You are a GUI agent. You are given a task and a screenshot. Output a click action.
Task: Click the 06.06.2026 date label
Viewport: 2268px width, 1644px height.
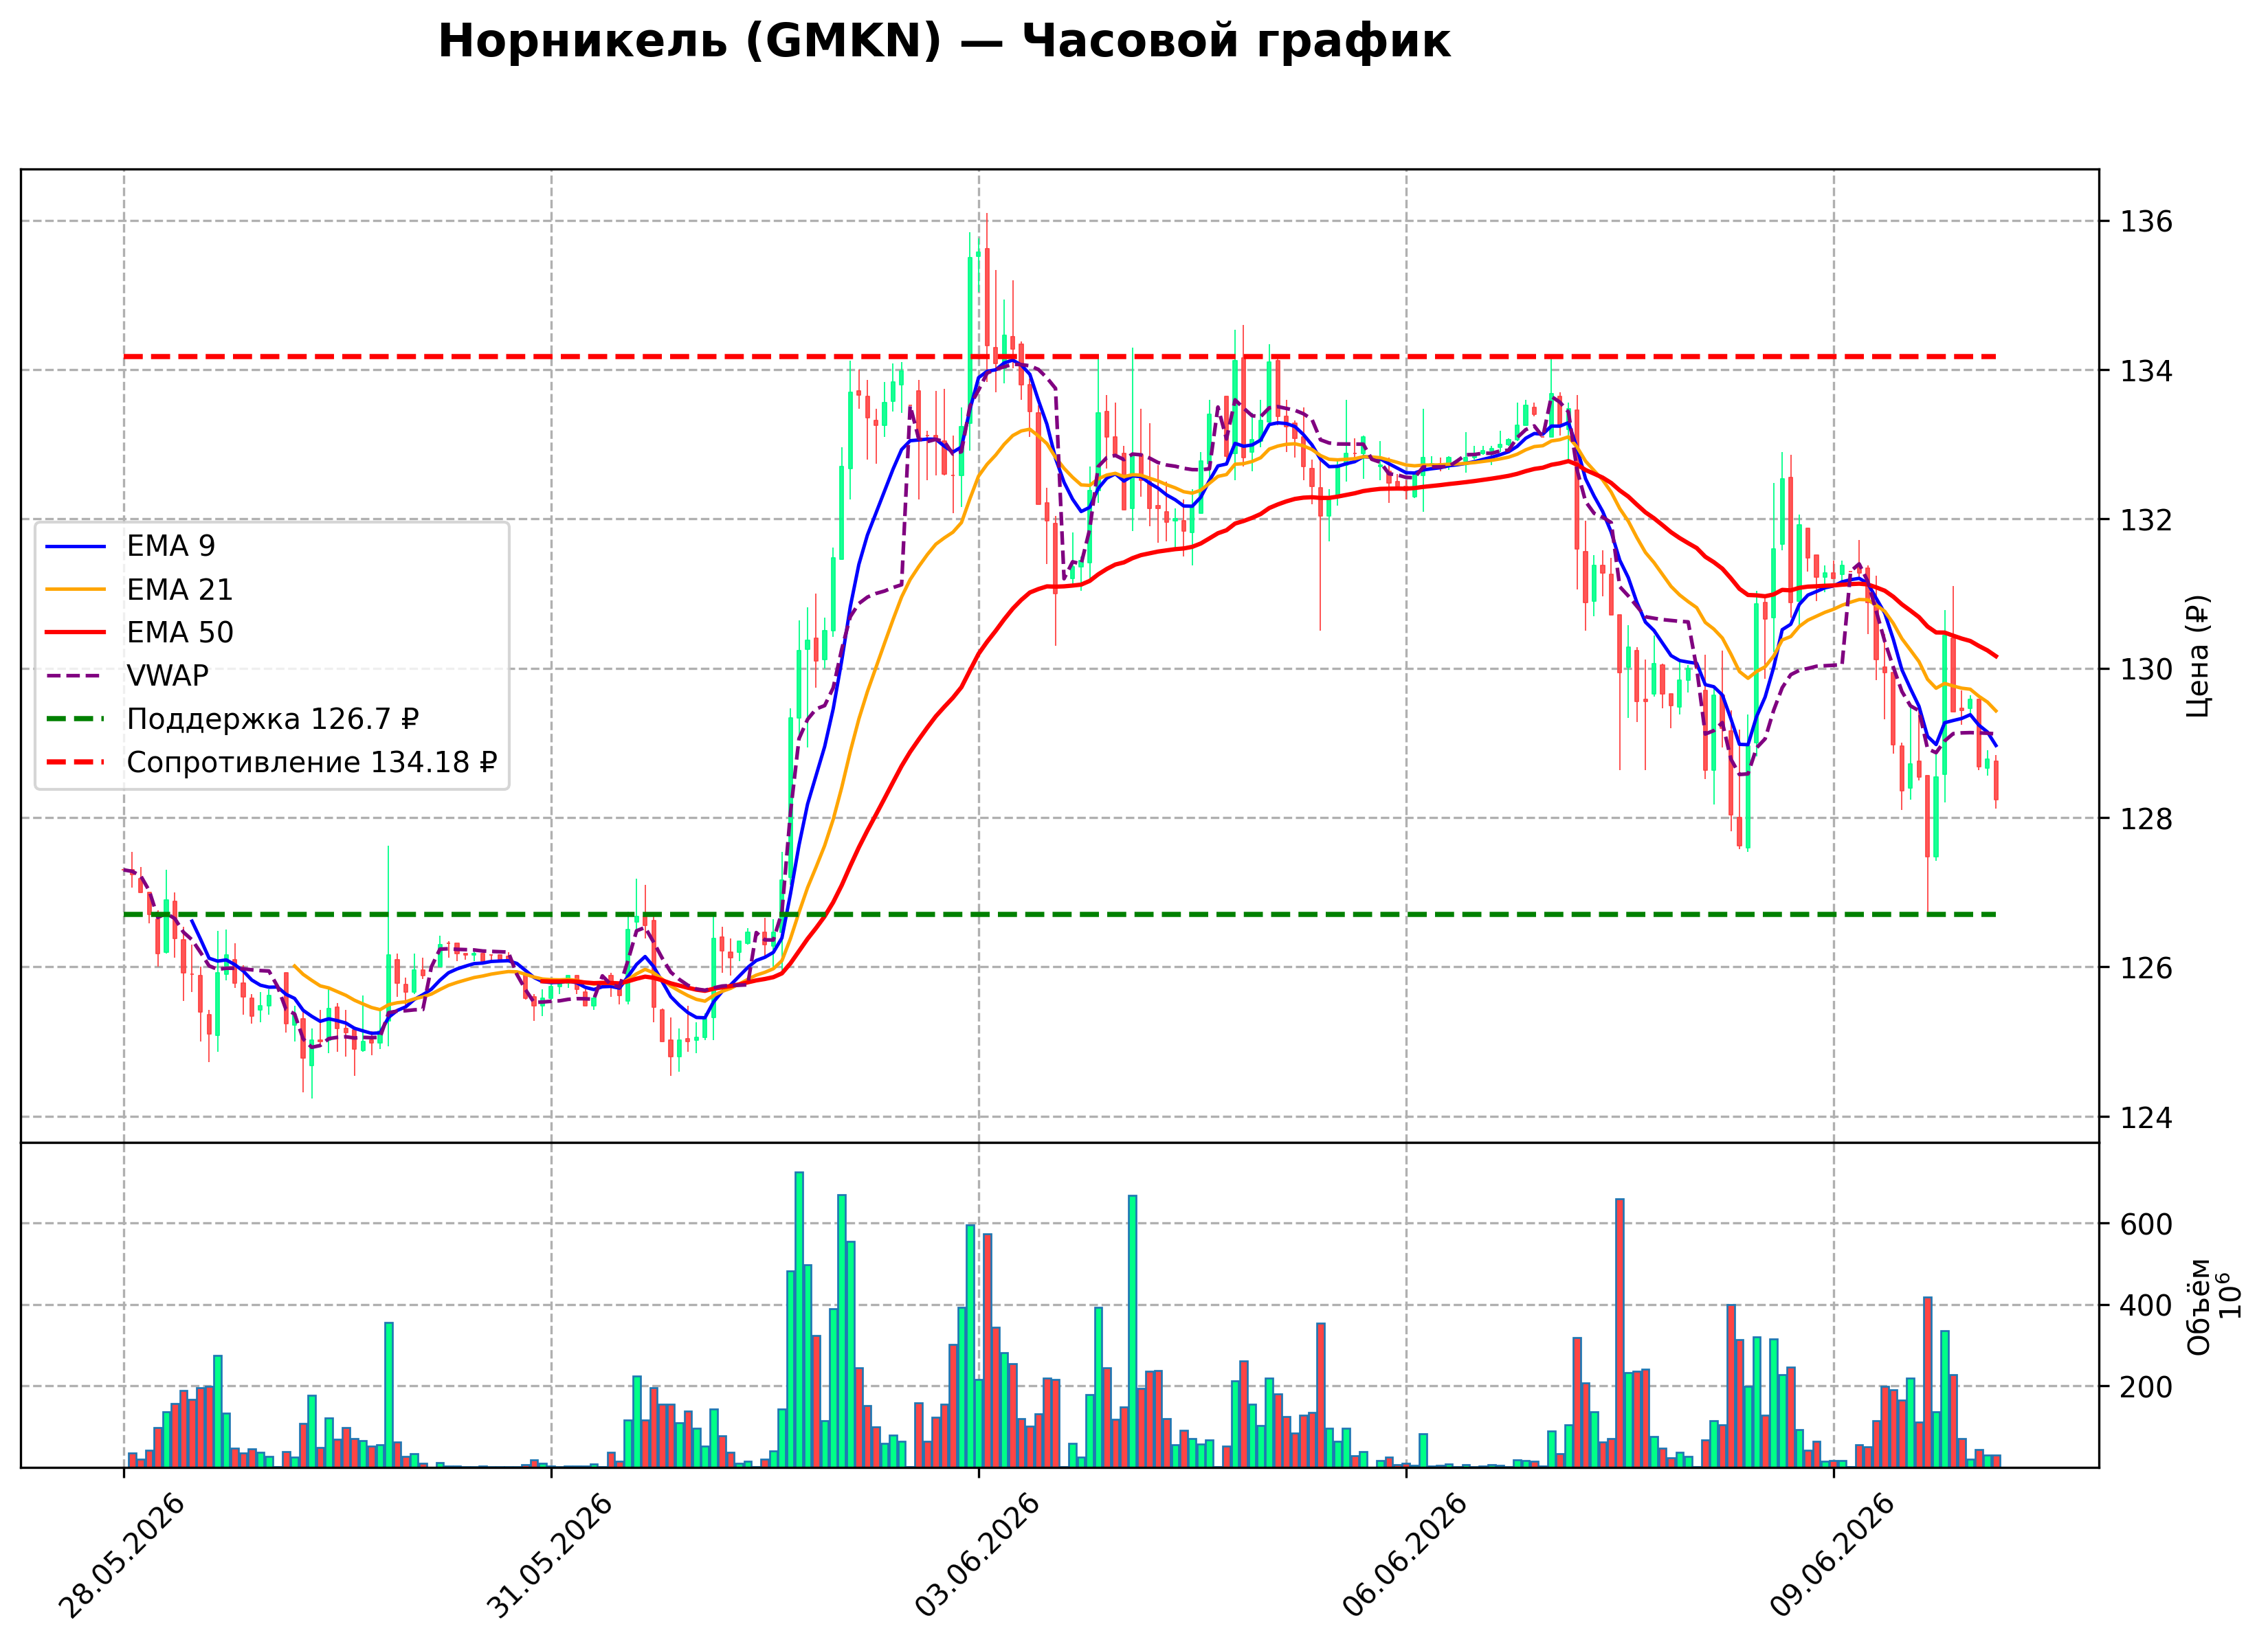tap(1404, 1556)
